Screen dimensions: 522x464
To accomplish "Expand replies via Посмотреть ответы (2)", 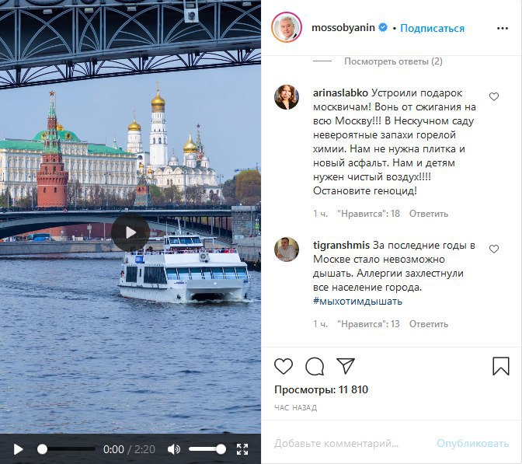I will click(x=393, y=61).
